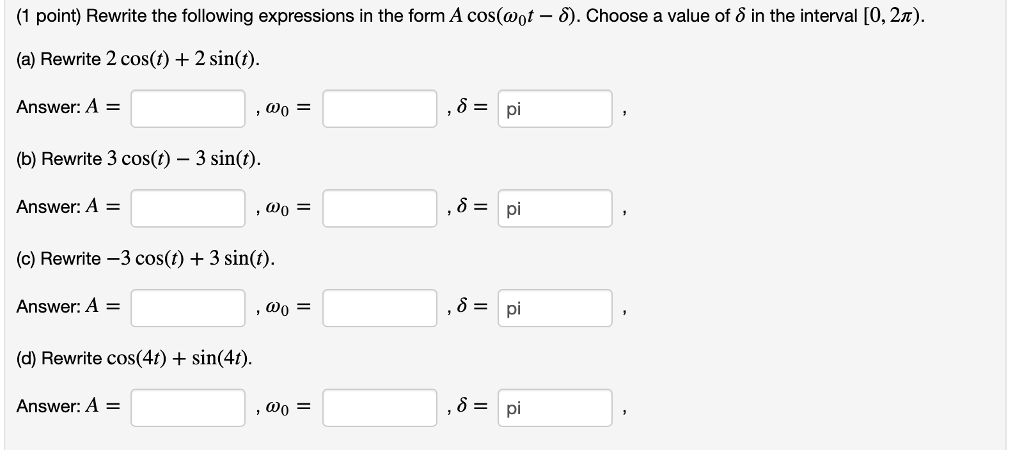Click the A input field for part (b)
This screenshot has height=450, width=1031.
click(187, 208)
